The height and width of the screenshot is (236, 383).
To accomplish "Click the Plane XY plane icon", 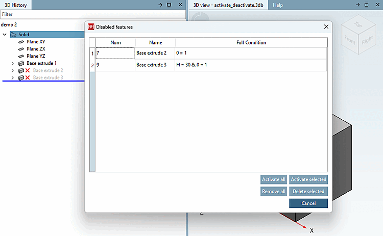I will point(21,42).
